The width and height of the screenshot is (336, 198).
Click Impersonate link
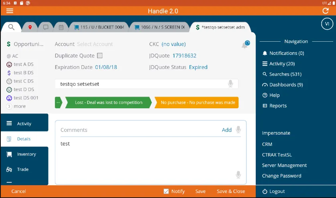pyautogui.click(x=276, y=133)
